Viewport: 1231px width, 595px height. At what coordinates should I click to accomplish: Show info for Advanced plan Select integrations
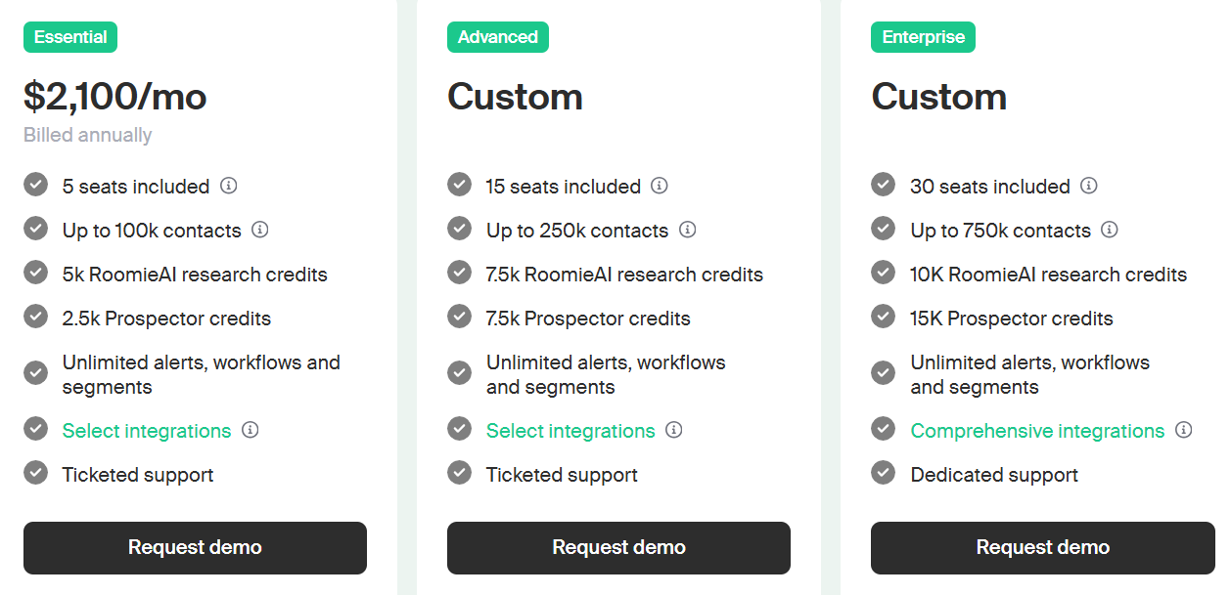point(673,429)
